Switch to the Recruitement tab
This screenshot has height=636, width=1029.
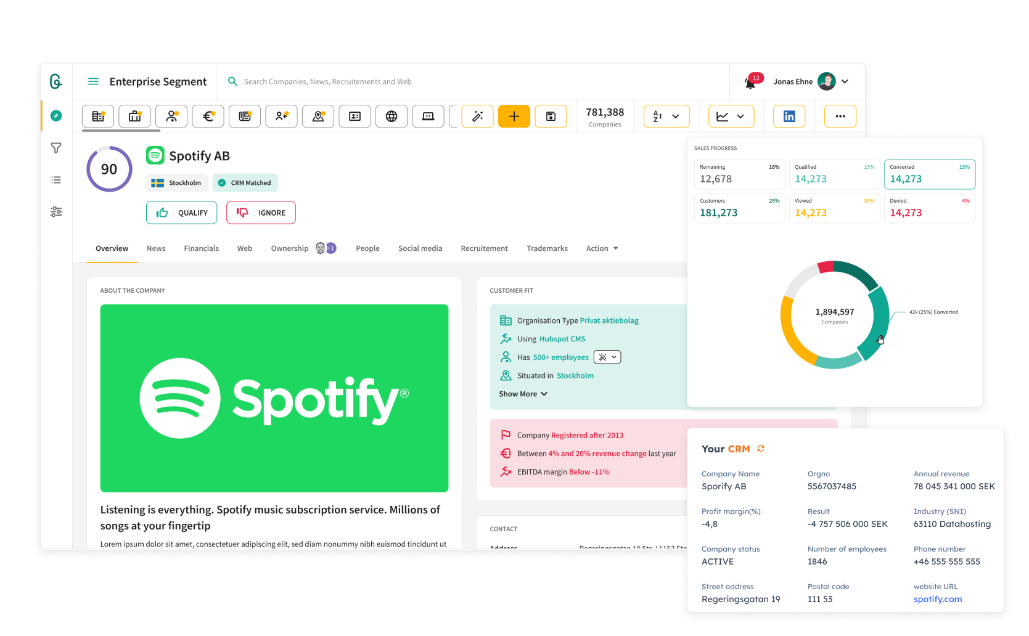485,248
